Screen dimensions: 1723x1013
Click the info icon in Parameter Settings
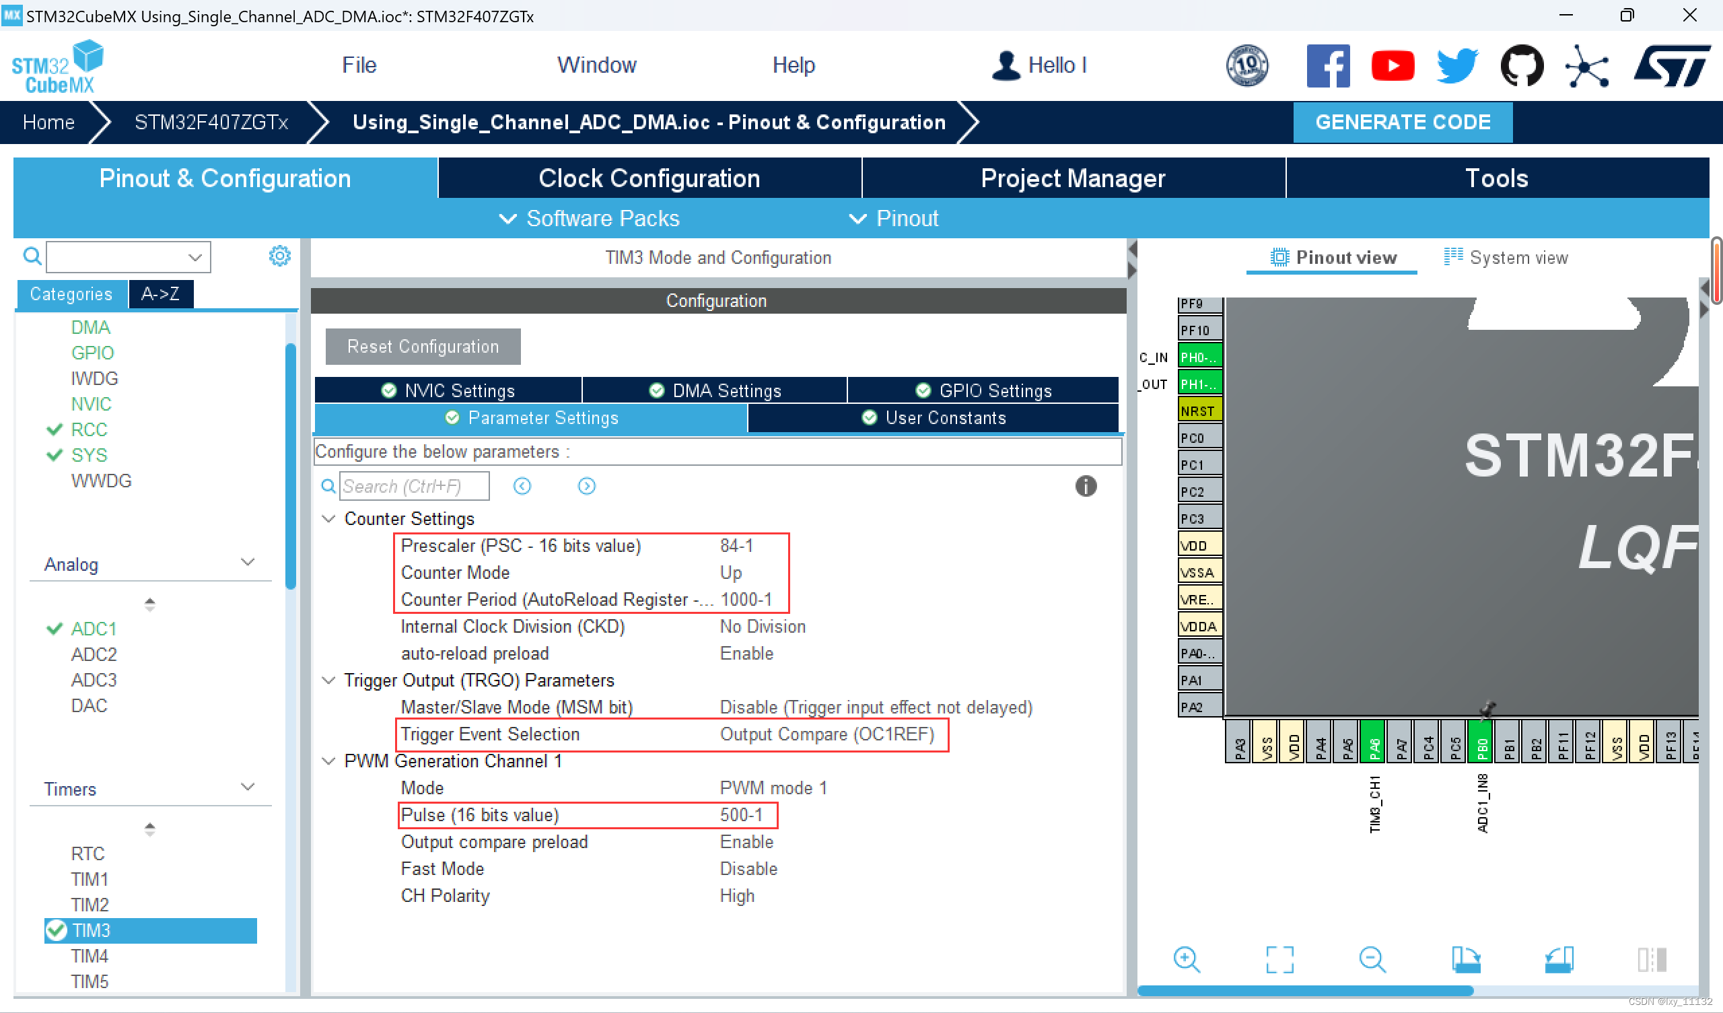[1086, 487]
